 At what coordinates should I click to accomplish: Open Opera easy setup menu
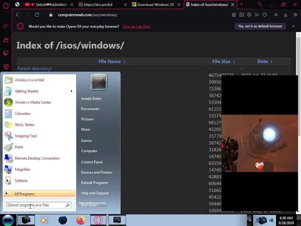click(x=295, y=15)
